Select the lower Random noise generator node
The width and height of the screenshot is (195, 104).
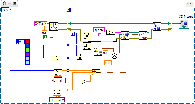coord(57,93)
